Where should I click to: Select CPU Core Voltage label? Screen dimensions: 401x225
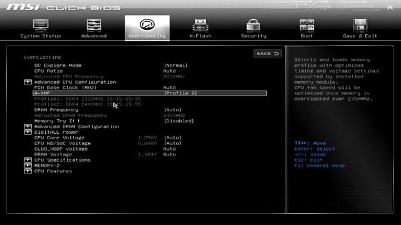[60, 137]
